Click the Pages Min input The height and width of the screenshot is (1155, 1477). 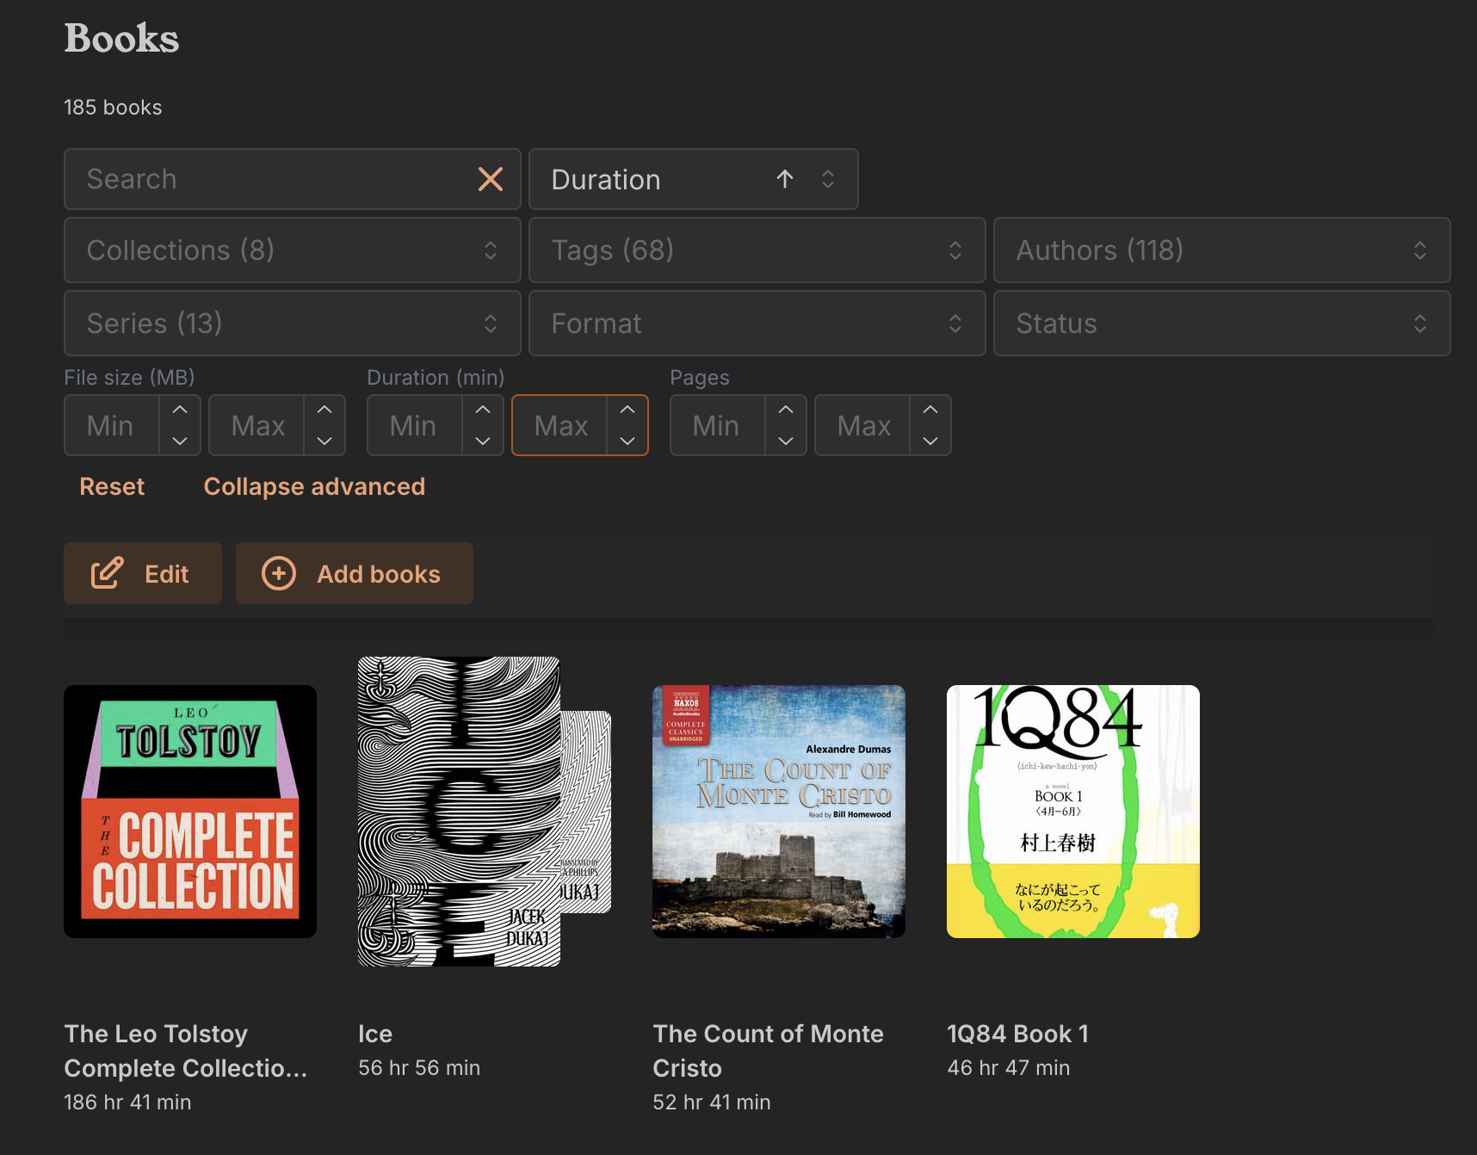point(718,425)
